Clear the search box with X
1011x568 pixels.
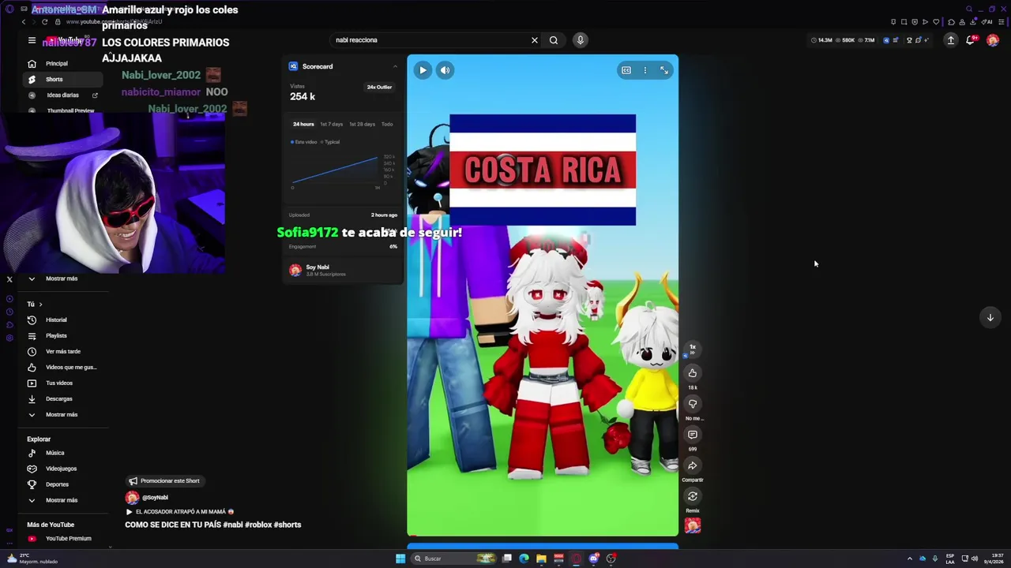pos(535,40)
